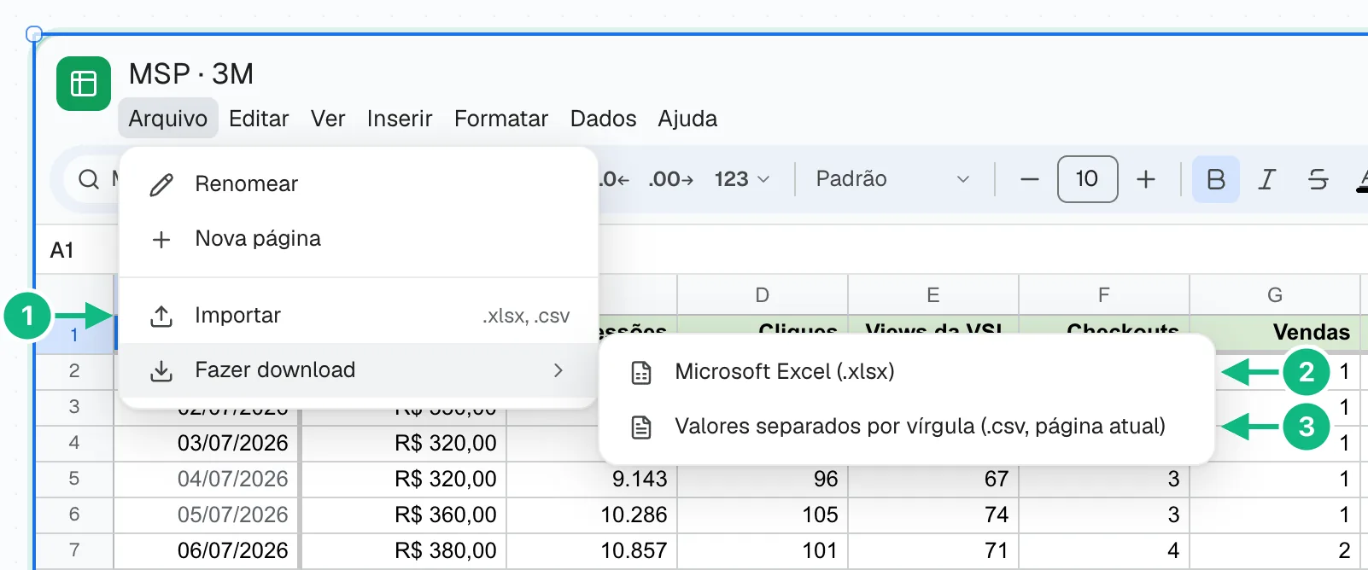Image resolution: width=1368 pixels, height=570 pixels.
Task: Select column E header
Action: [932, 295]
